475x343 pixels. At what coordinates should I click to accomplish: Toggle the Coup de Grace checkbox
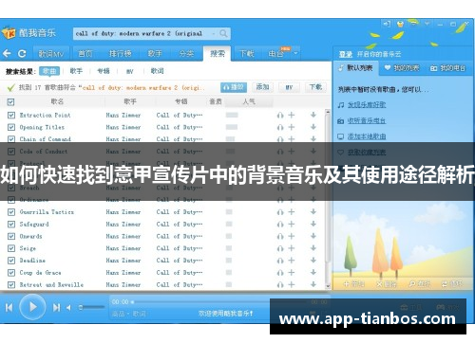[11, 273]
